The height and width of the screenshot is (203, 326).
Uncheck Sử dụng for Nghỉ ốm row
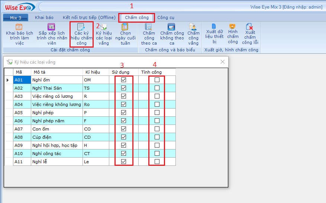pyautogui.click(x=124, y=80)
